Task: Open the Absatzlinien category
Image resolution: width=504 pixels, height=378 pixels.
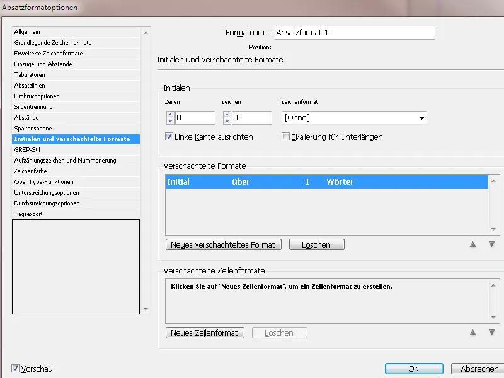Action: tap(76, 86)
